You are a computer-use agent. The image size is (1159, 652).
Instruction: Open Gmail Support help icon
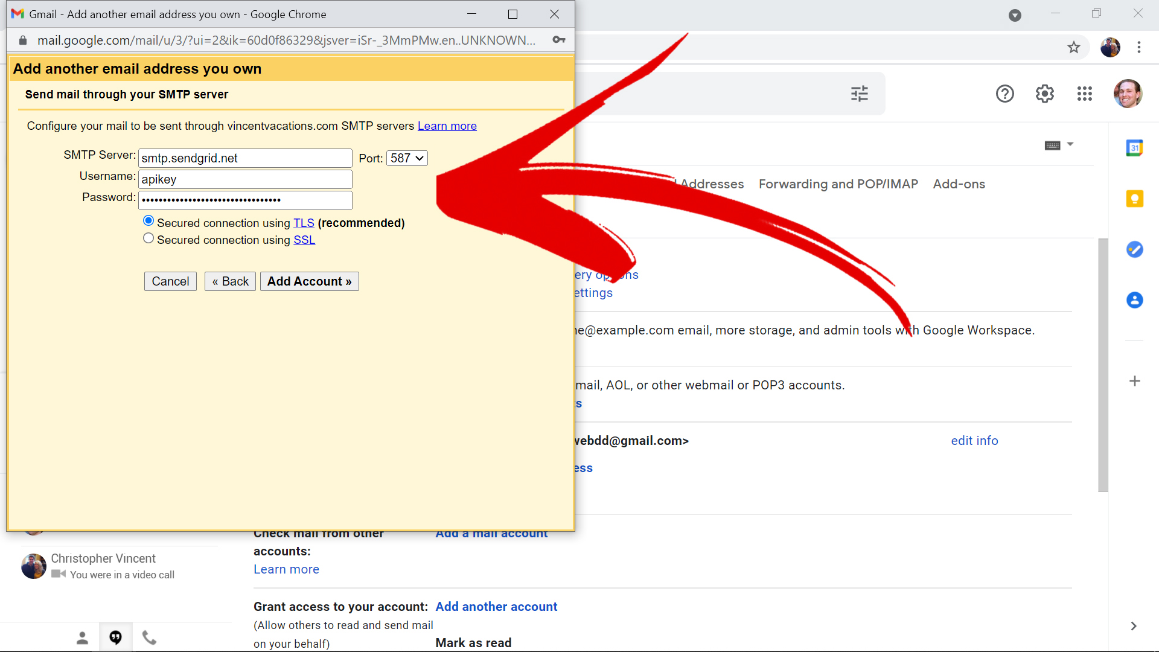(x=1005, y=94)
